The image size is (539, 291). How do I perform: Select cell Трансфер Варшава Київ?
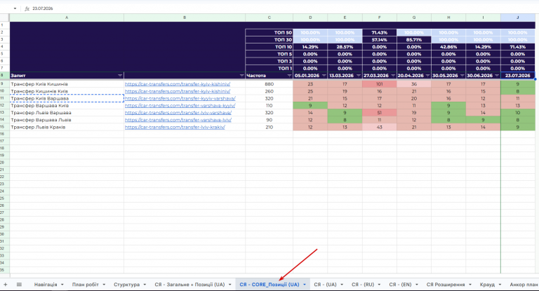point(67,106)
